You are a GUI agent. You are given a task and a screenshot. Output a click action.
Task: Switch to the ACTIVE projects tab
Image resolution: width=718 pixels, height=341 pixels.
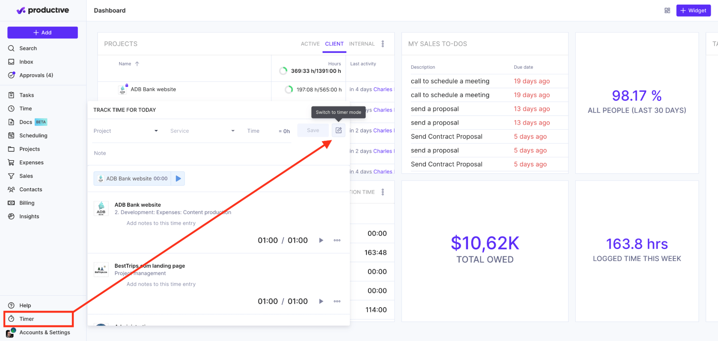pos(310,44)
